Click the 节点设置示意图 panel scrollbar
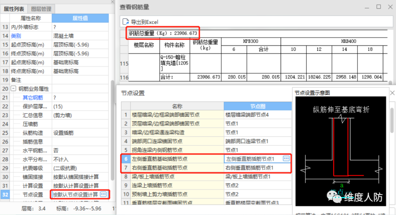This screenshot has width=396, height=215. point(392,120)
